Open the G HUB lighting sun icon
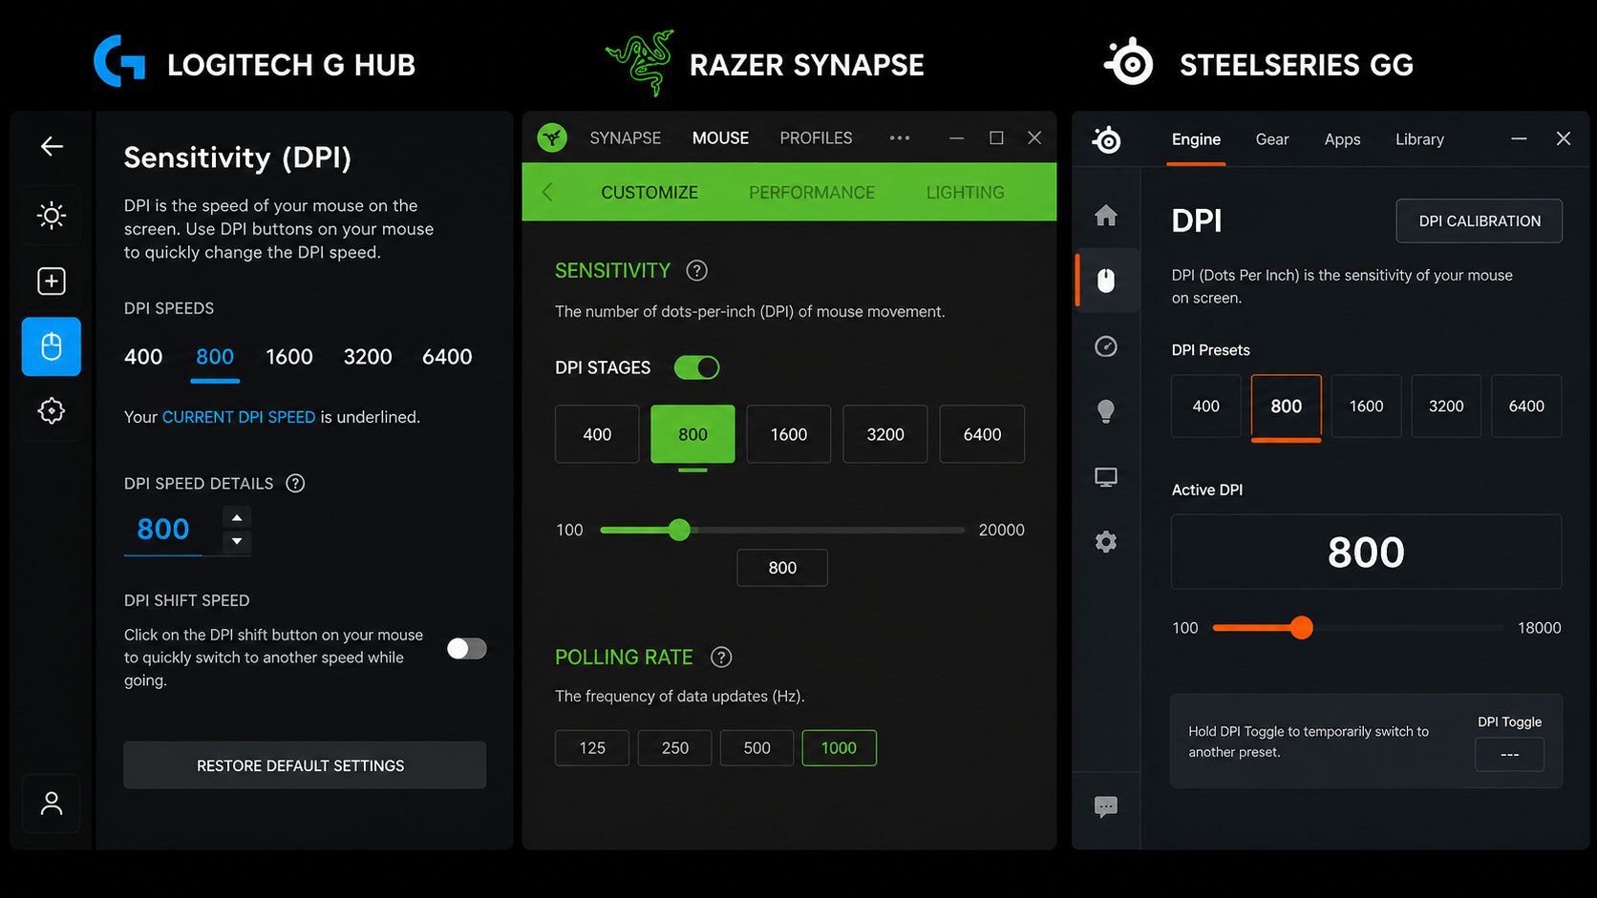1597x898 pixels. tap(52, 216)
